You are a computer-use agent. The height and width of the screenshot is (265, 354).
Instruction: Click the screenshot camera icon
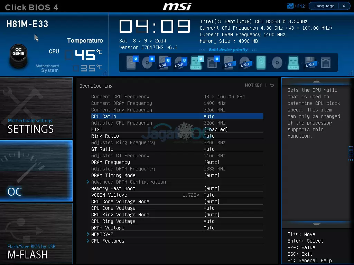[290, 6]
